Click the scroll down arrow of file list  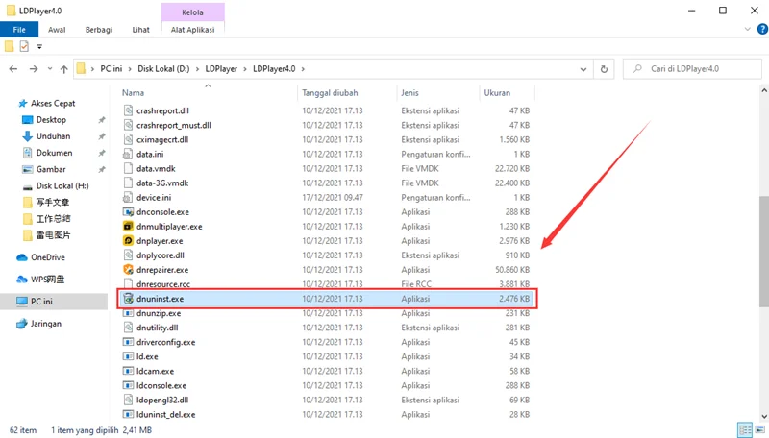(763, 417)
